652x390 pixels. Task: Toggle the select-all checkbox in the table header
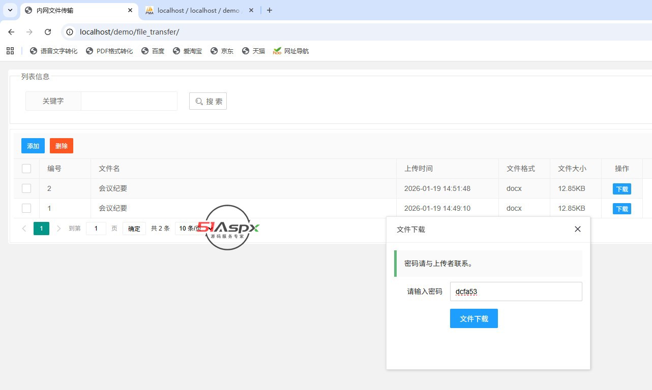click(x=26, y=168)
